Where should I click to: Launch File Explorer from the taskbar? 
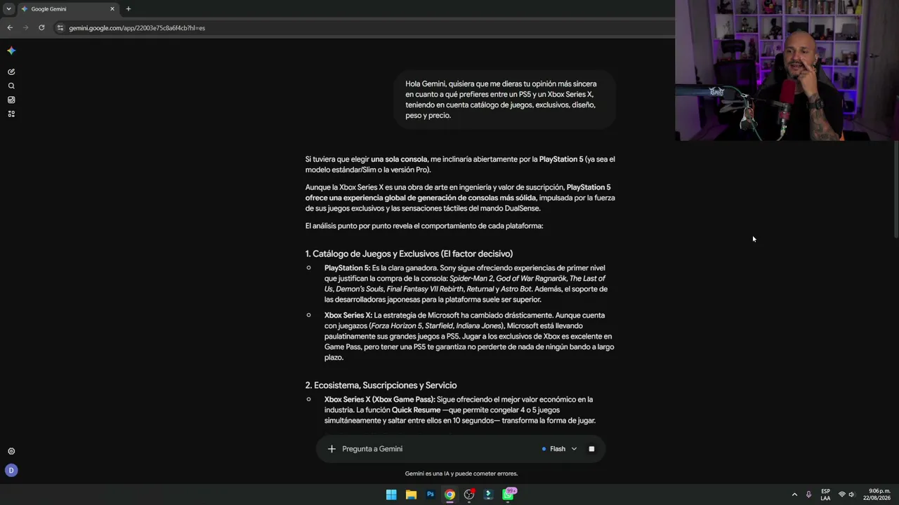point(411,494)
